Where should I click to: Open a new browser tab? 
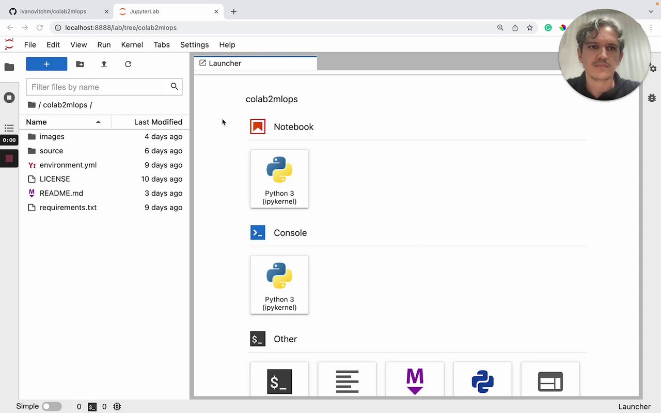[233, 11]
